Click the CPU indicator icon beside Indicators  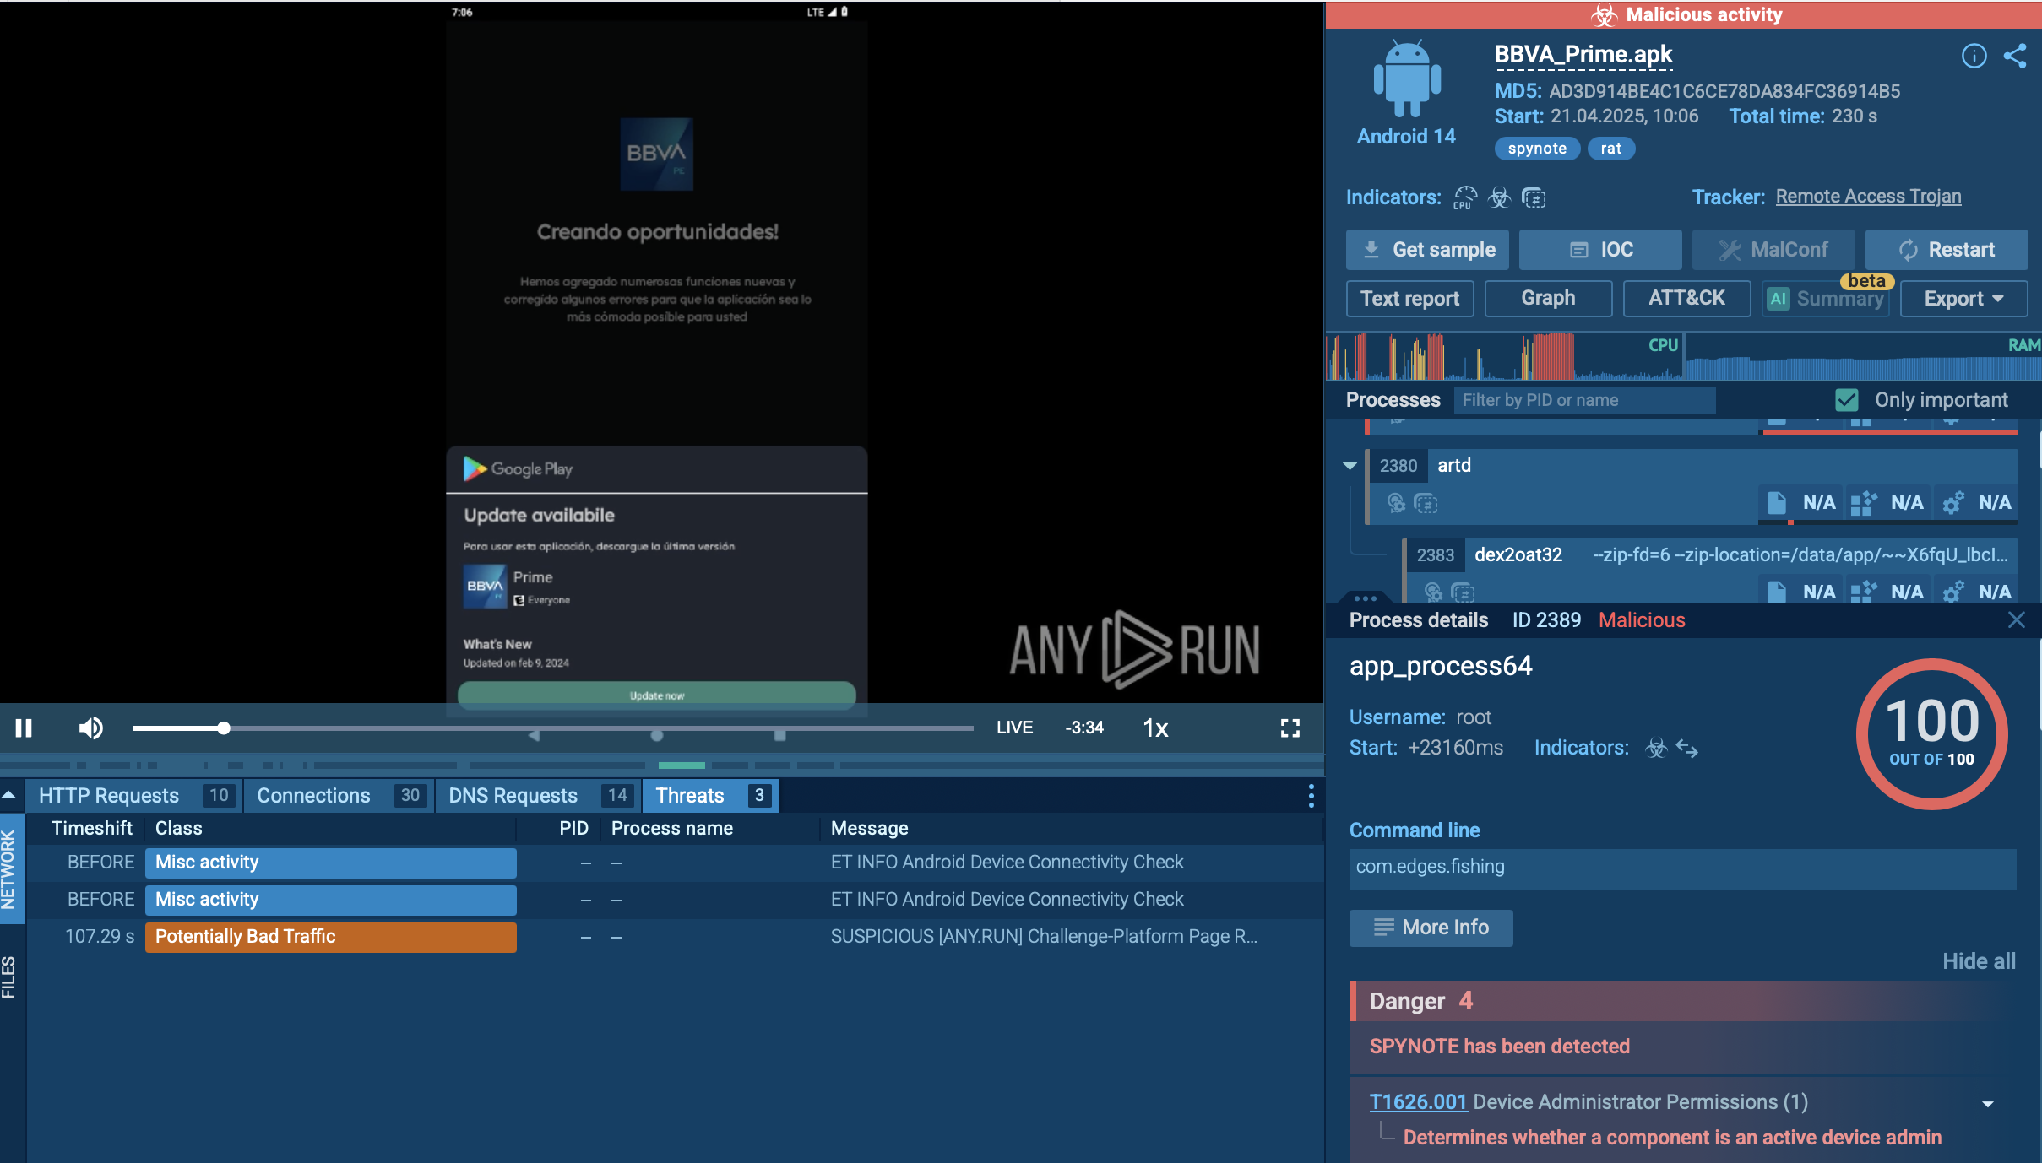[1465, 197]
